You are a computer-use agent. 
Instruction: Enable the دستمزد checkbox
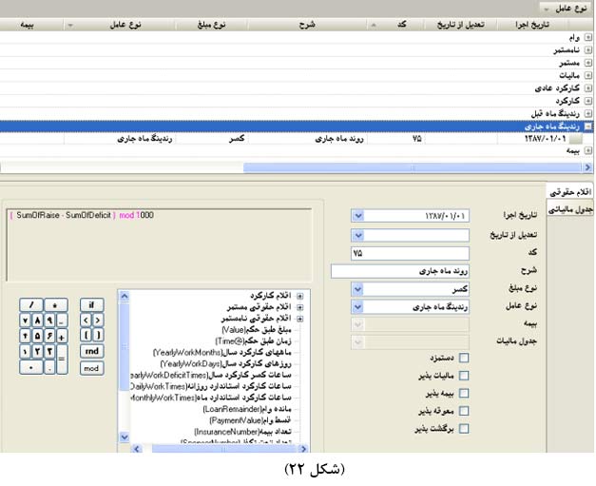coord(464,358)
